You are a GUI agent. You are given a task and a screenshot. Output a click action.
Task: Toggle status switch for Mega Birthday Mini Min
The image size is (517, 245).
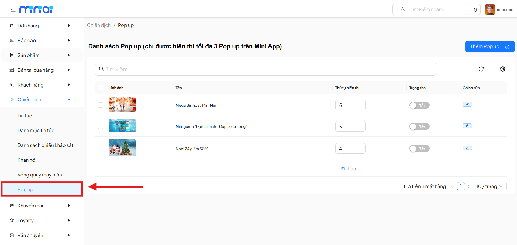point(419,105)
